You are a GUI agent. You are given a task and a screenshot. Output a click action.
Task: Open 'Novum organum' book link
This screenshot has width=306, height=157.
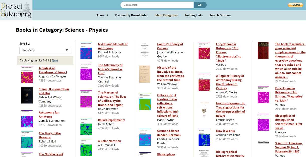coord(231,109)
